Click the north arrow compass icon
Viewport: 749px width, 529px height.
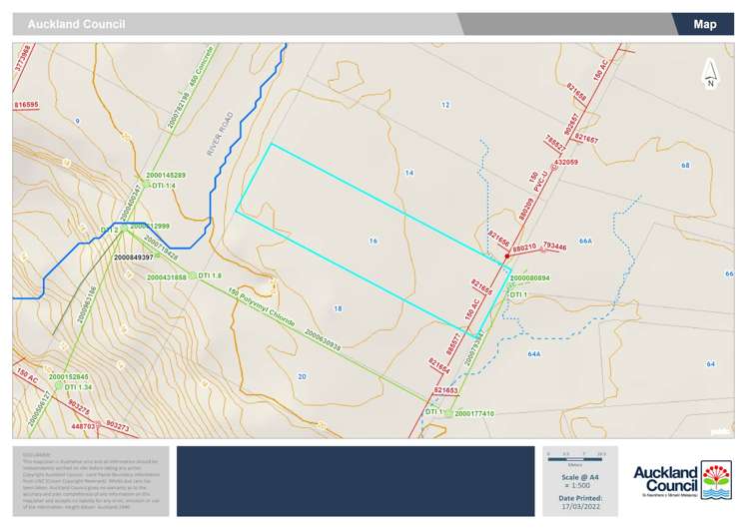click(x=710, y=73)
